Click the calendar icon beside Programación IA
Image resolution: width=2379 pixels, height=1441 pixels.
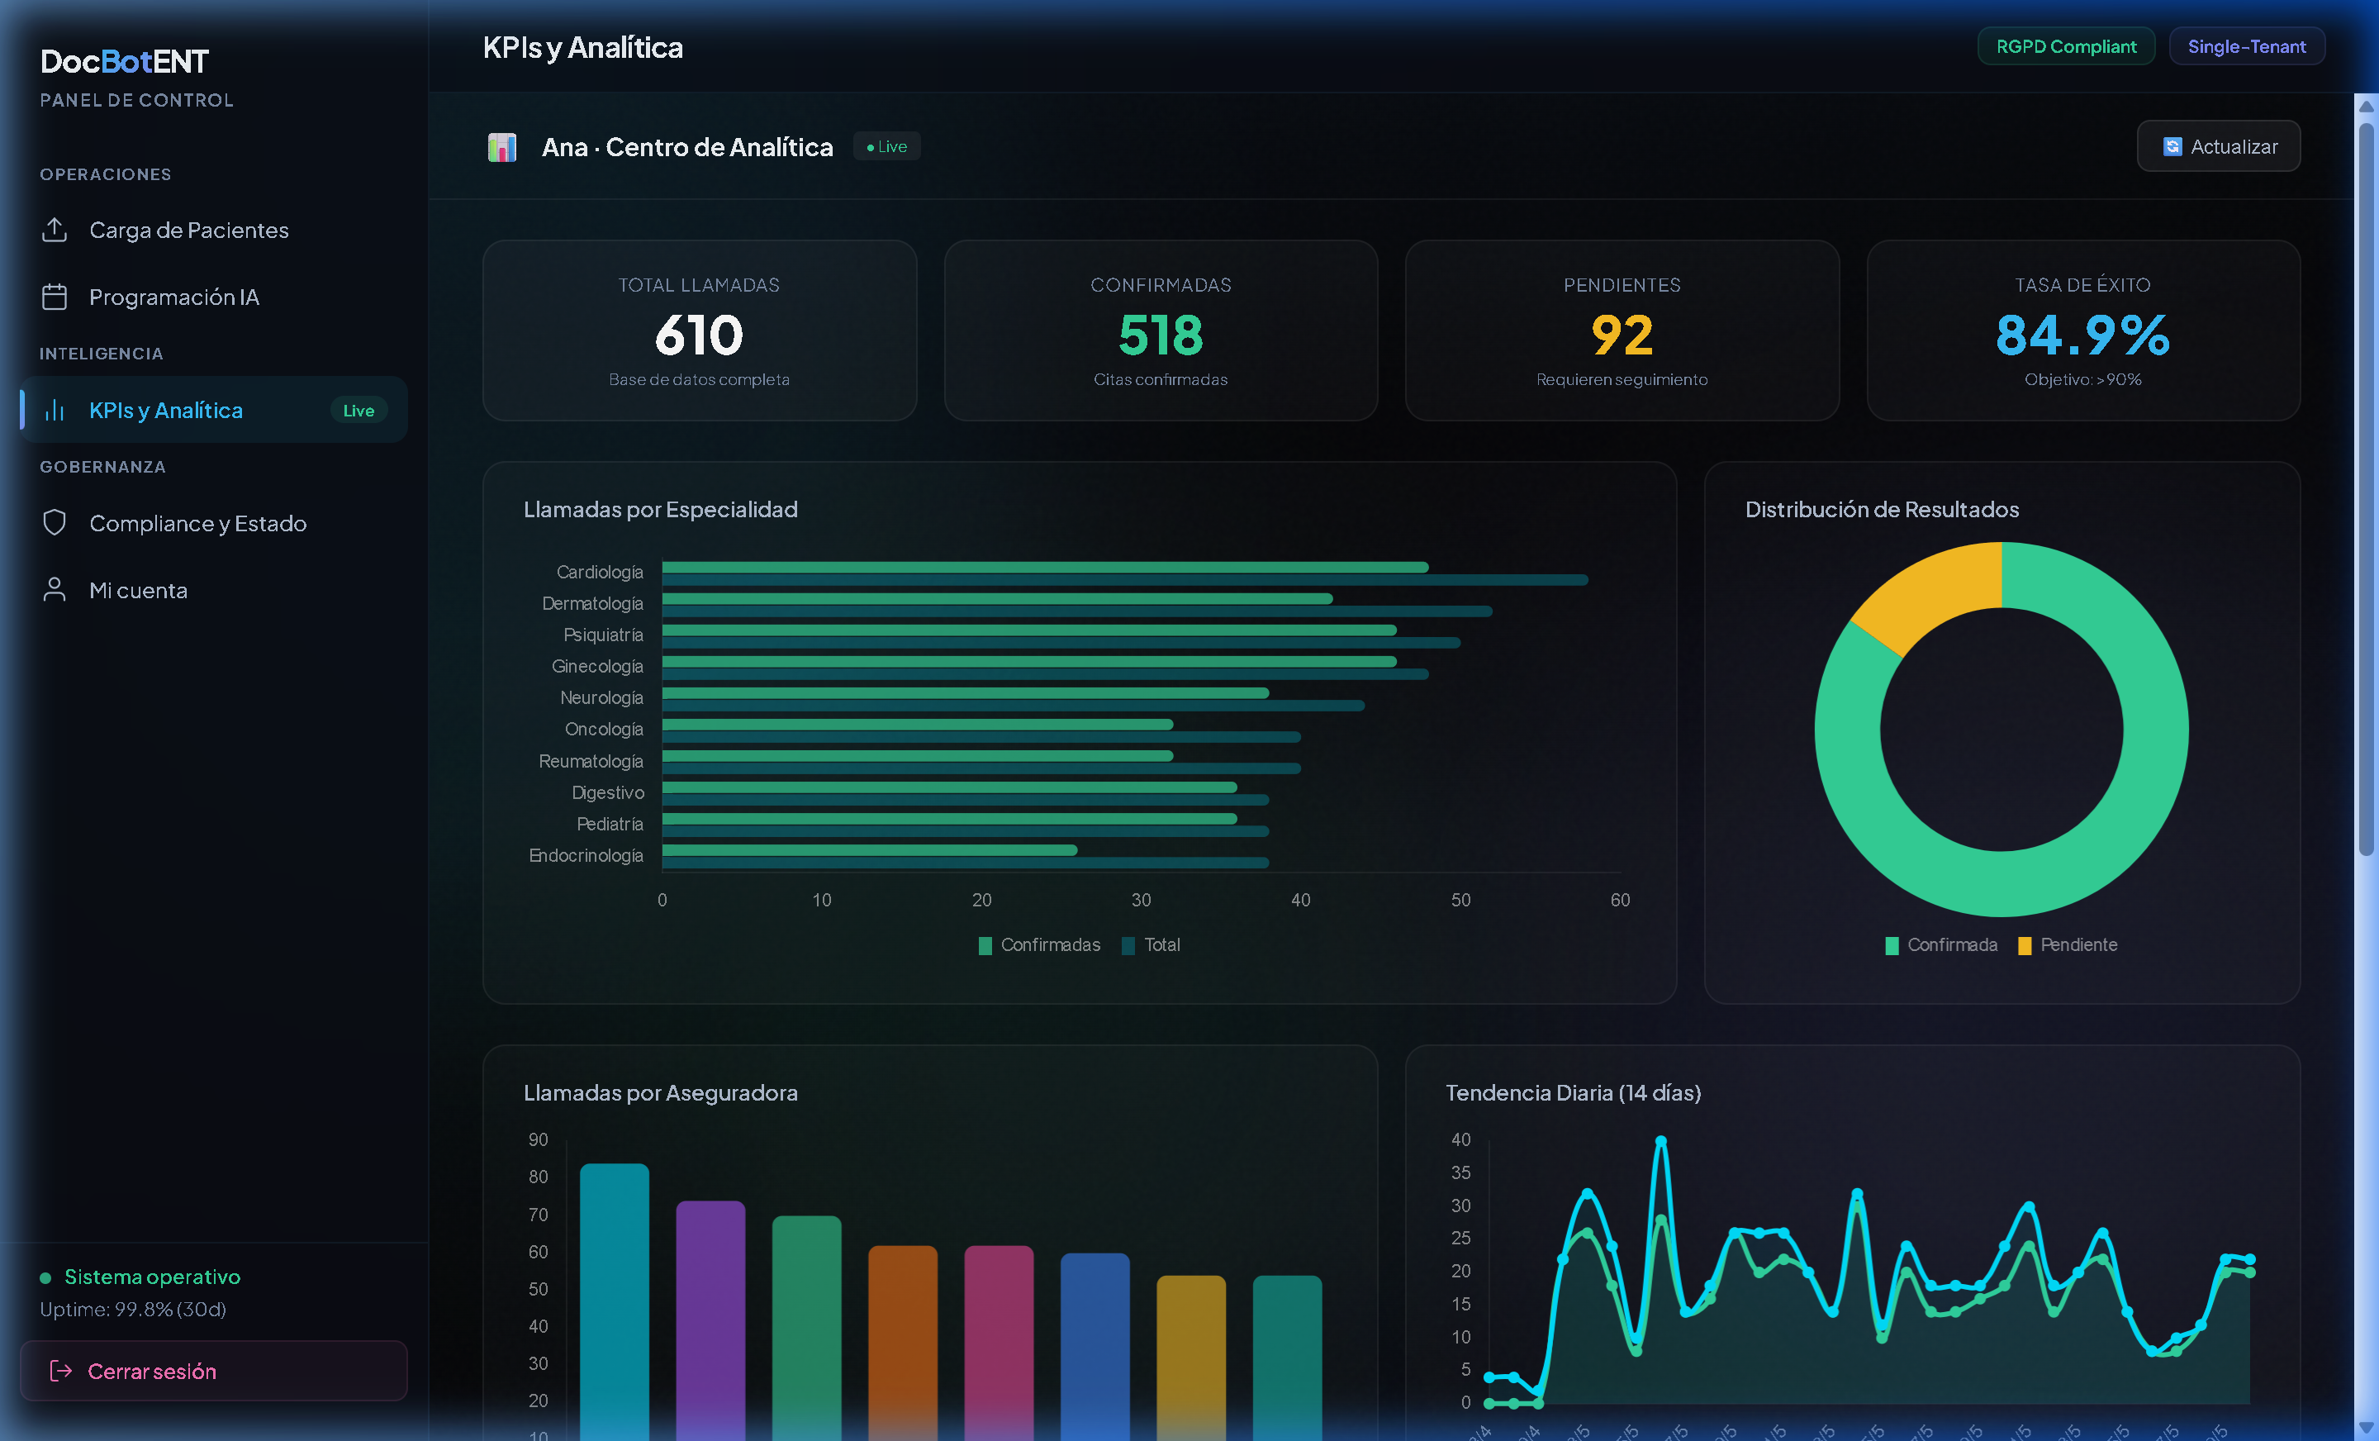pos(54,297)
